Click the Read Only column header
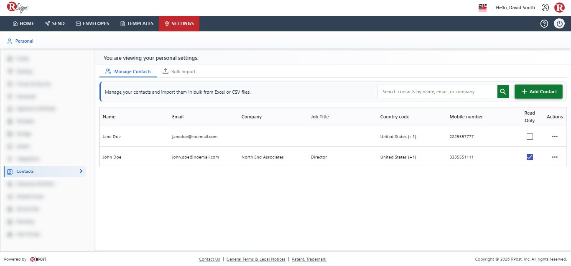Screen dimensions: 571x266 (x=530, y=117)
